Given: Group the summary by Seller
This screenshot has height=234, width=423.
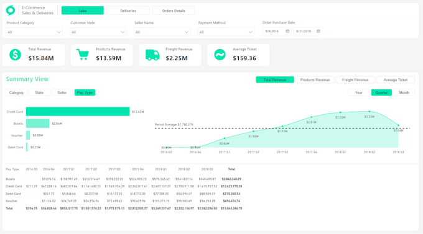Looking at the screenshot, I should click(x=62, y=92).
